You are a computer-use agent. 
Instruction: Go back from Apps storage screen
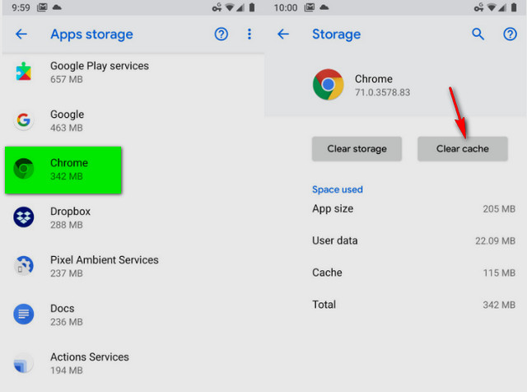tap(21, 35)
